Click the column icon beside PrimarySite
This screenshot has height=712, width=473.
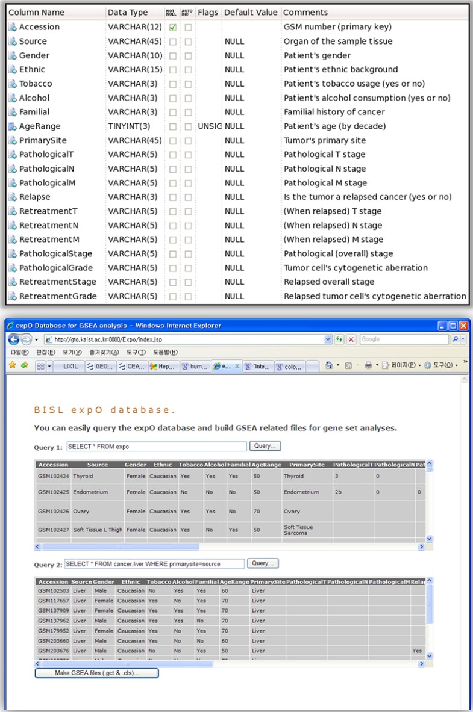pyautogui.click(x=12, y=141)
